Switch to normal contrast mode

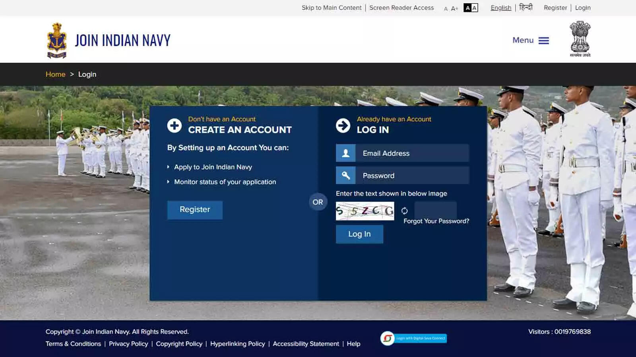(x=474, y=8)
